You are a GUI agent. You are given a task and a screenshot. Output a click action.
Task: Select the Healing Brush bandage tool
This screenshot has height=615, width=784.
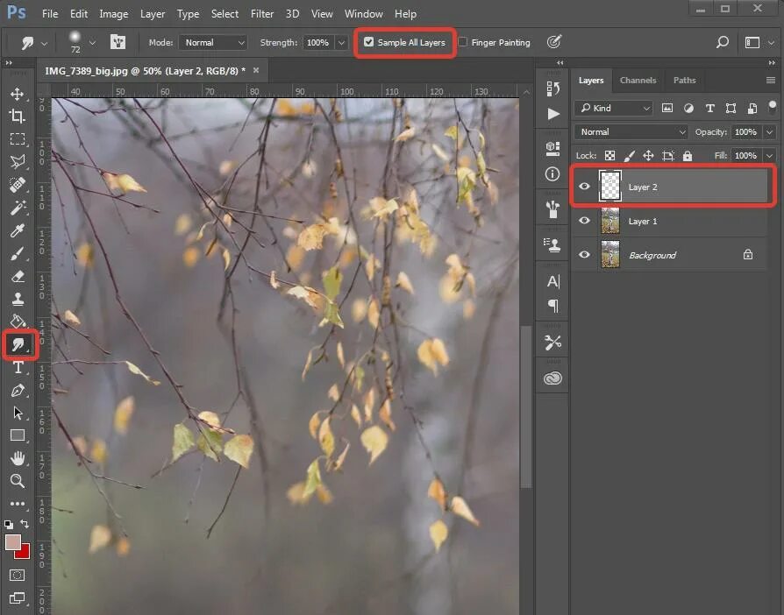[17, 184]
